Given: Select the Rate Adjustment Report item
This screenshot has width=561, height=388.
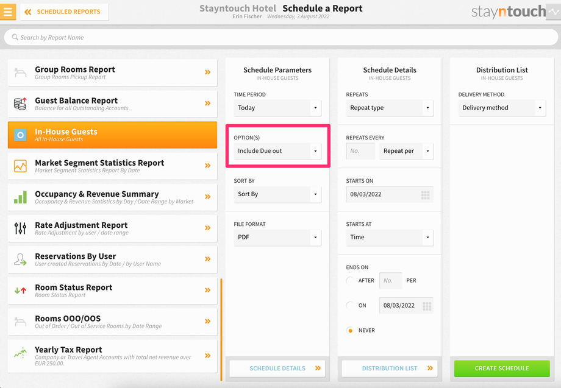Looking at the screenshot, I should [x=112, y=228].
